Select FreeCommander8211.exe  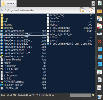(23, 37)
